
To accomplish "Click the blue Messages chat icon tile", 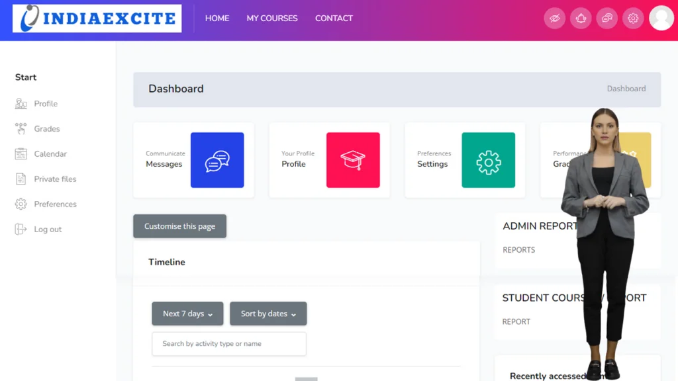I will pyautogui.click(x=217, y=160).
